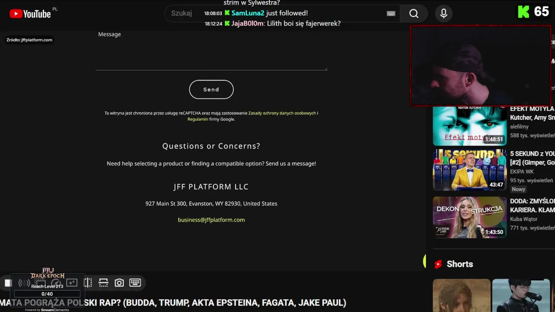Viewport: 555px width, 312px height.
Task: Click the business@jffplatform.com email link
Action: pos(211,220)
